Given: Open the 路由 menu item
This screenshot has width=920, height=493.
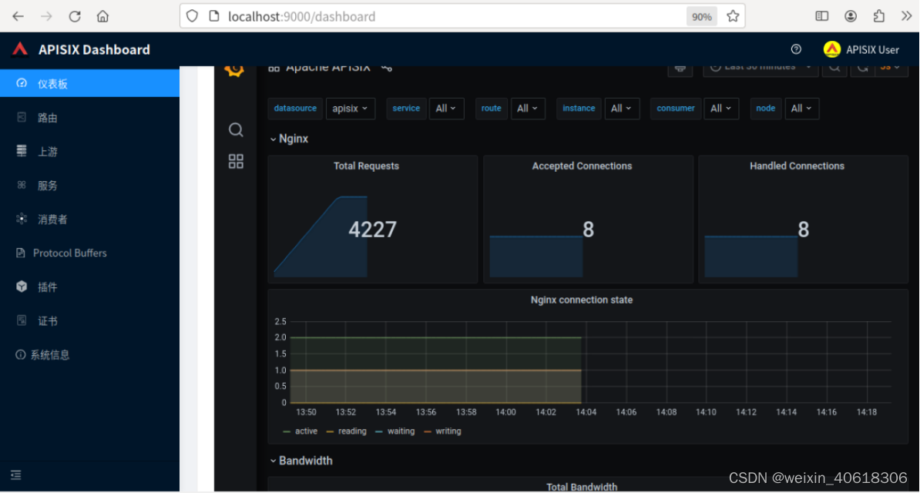Looking at the screenshot, I should pos(90,118).
